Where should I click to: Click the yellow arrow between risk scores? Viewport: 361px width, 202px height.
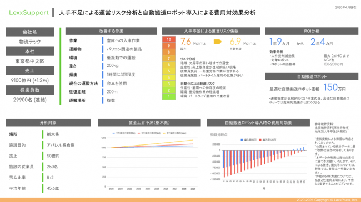[218, 42]
